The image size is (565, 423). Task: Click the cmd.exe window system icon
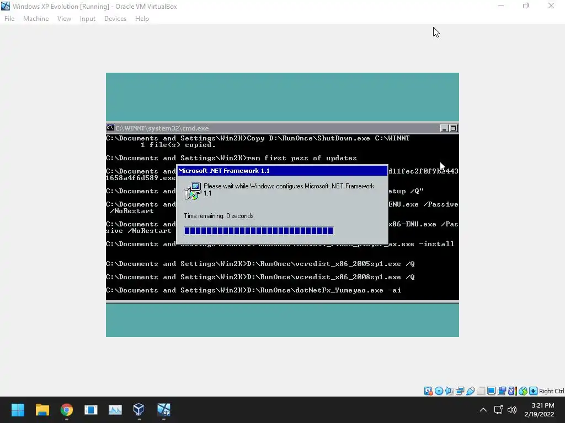coord(110,128)
